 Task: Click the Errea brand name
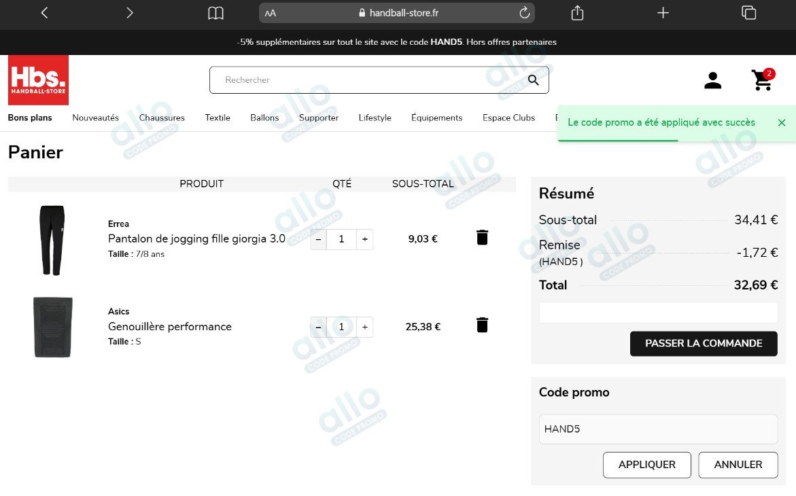(x=118, y=224)
